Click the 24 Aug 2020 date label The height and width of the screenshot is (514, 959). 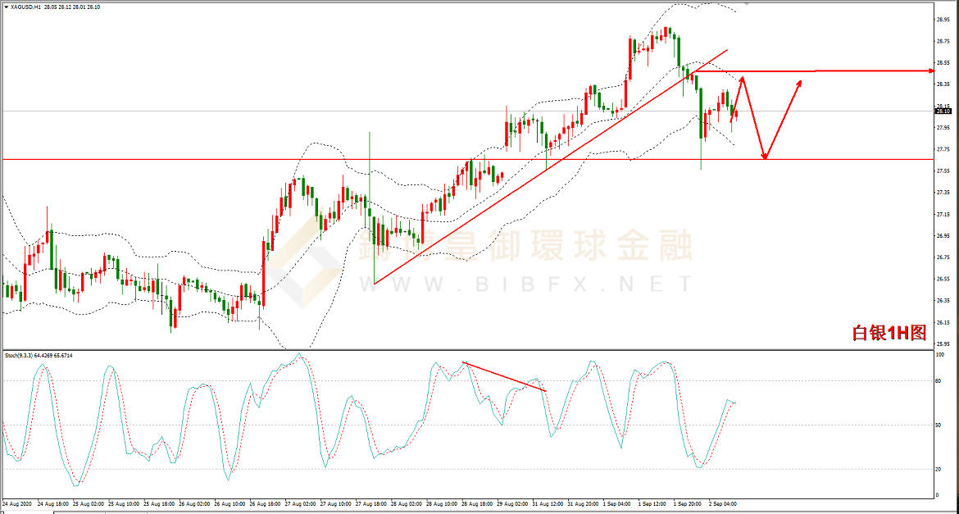(17, 503)
